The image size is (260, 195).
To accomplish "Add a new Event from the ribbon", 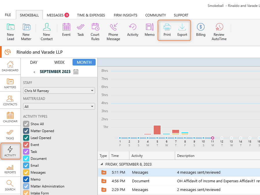I will click(66, 30).
